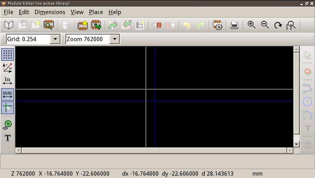
Task: Click the Insert module into board icon
Action: pyautogui.click(x=140, y=25)
